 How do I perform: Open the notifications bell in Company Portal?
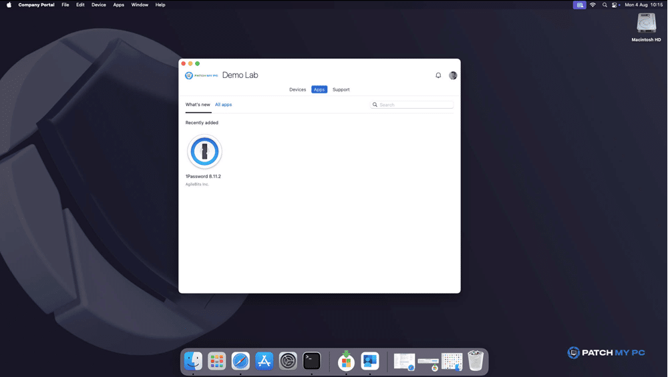coord(438,75)
